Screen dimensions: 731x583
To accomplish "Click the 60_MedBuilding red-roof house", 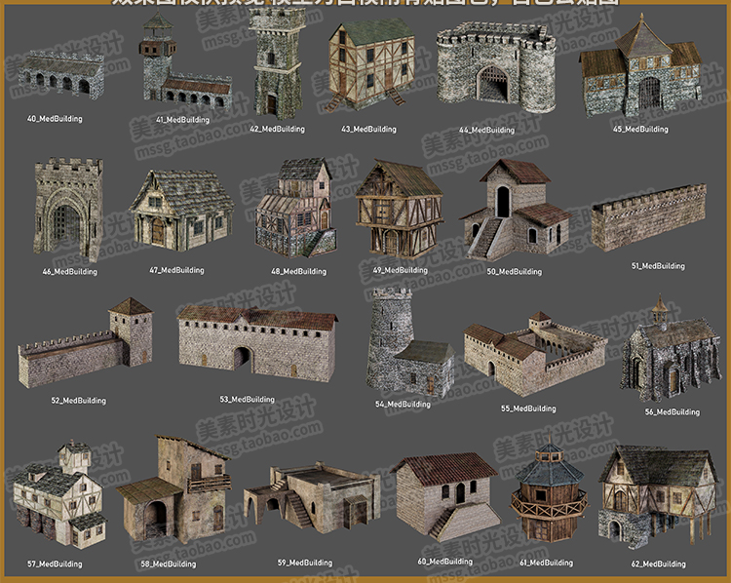I will click(x=446, y=496).
